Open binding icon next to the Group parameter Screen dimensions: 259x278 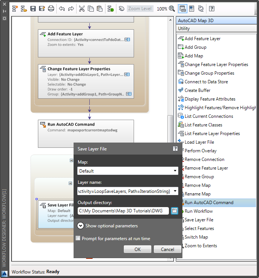pos(129,94)
